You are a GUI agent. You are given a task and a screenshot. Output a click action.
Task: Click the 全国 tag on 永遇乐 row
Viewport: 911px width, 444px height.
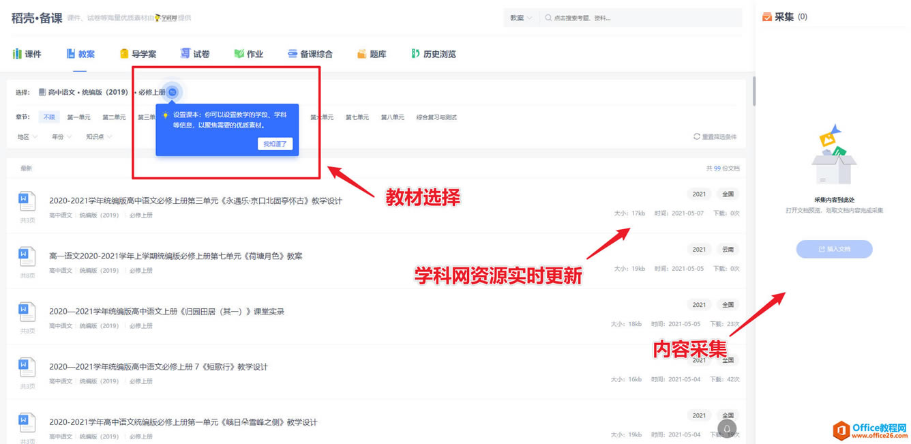(x=728, y=194)
